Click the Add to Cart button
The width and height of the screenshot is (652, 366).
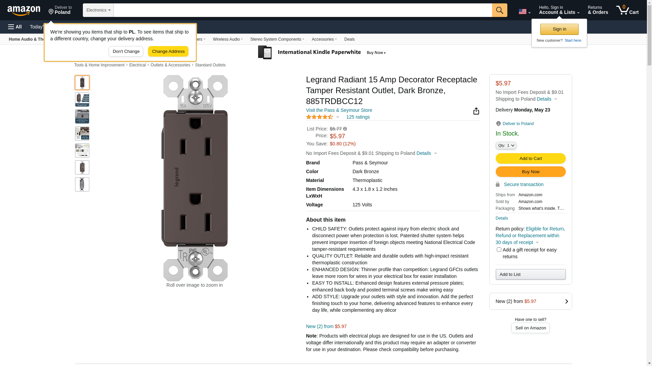click(x=530, y=159)
